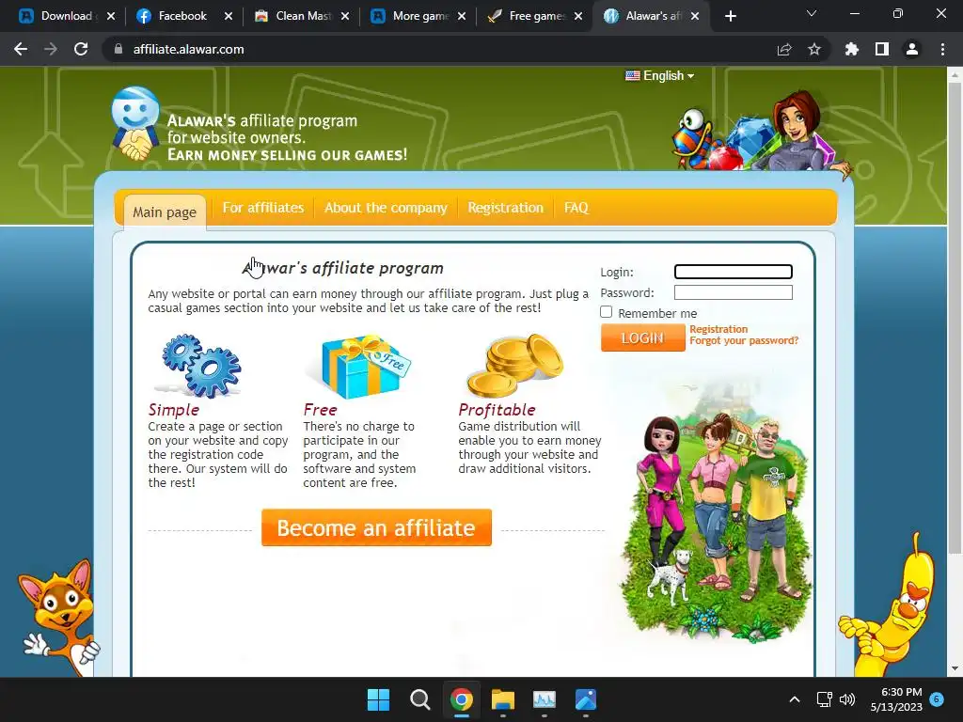Open the FAQ menu item

576,208
